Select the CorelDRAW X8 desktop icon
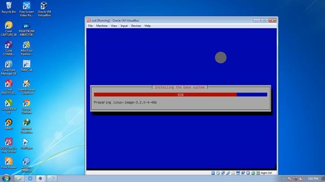The width and height of the screenshot is (325, 182). 9,107
